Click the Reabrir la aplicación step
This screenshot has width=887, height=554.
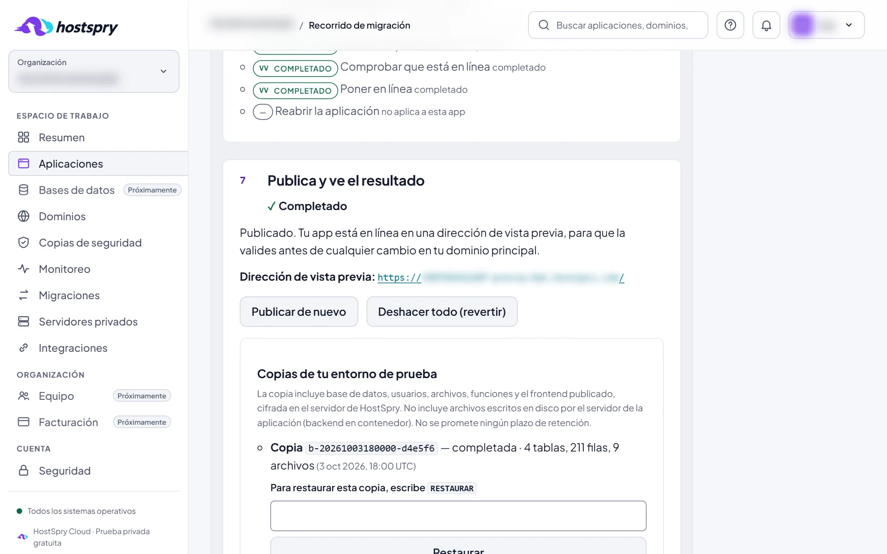point(359,111)
